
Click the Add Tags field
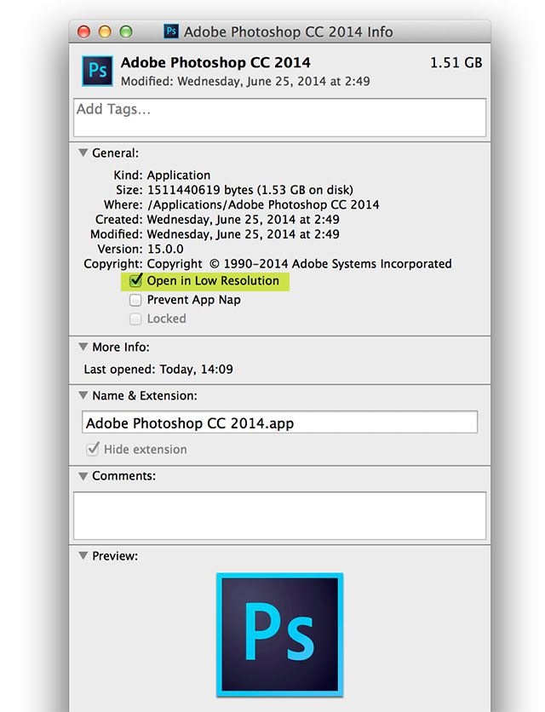(280, 118)
